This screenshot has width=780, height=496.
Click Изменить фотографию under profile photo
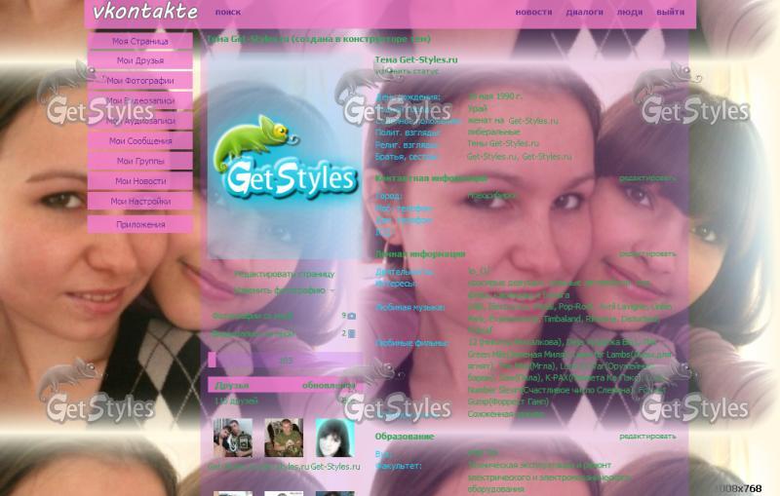click(x=280, y=290)
